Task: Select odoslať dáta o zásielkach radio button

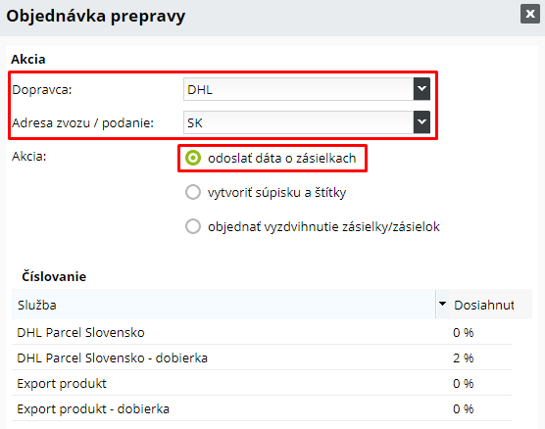Action: click(x=193, y=158)
